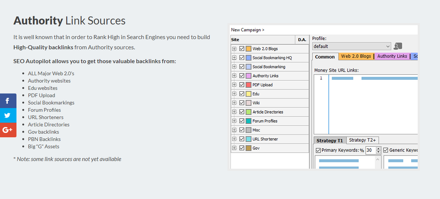This screenshot has height=199, width=440.
Task: Click the profile manager user icon
Action: pos(398,46)
